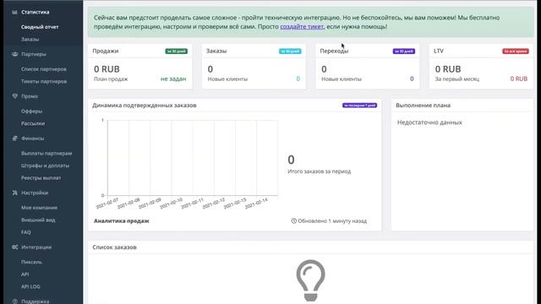Click the Интеграции gears icon in sidebar
The image size is (541, 304).
pos(14,247)
